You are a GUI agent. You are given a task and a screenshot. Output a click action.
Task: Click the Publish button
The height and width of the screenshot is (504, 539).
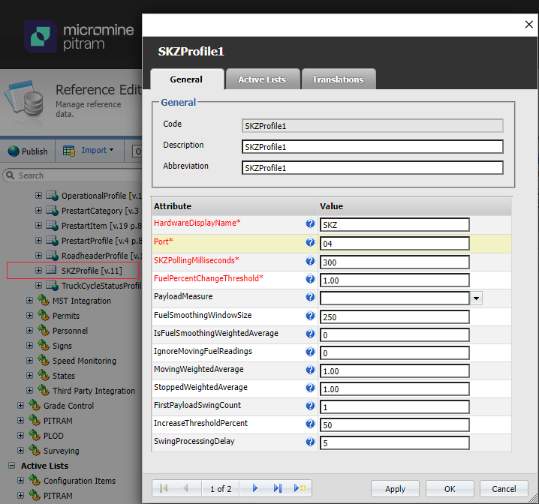click(x=28, y=151)
